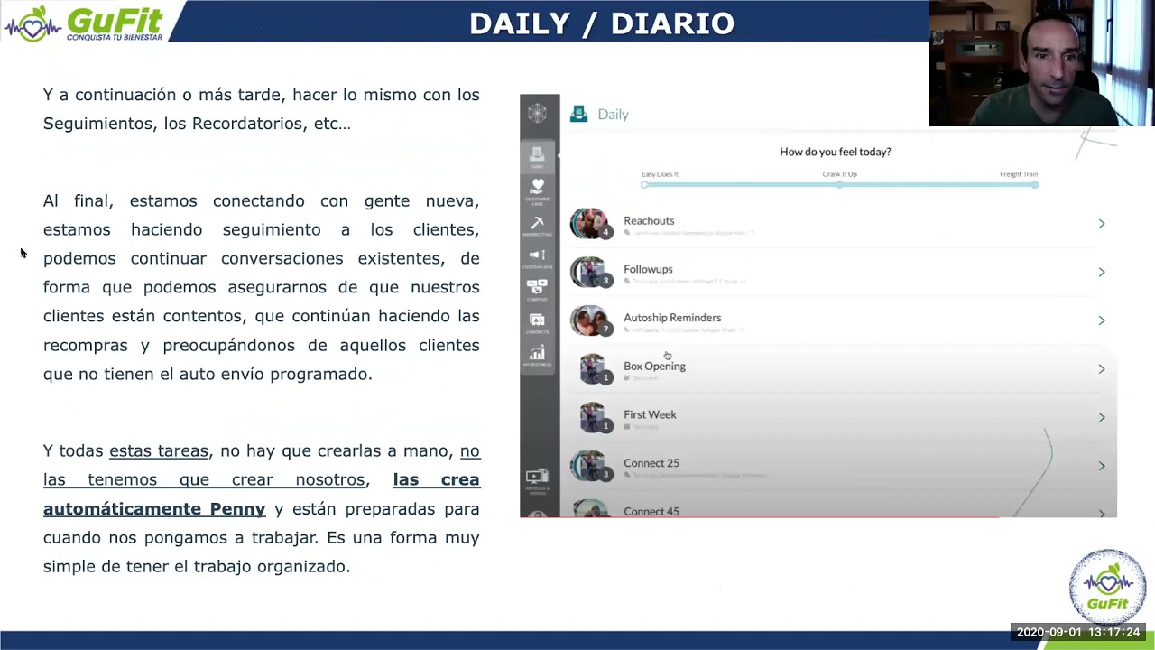Click underlined text 'estas tareas'
The width and height of the screenshot is (1155, 650).
[x=159, y=450]
